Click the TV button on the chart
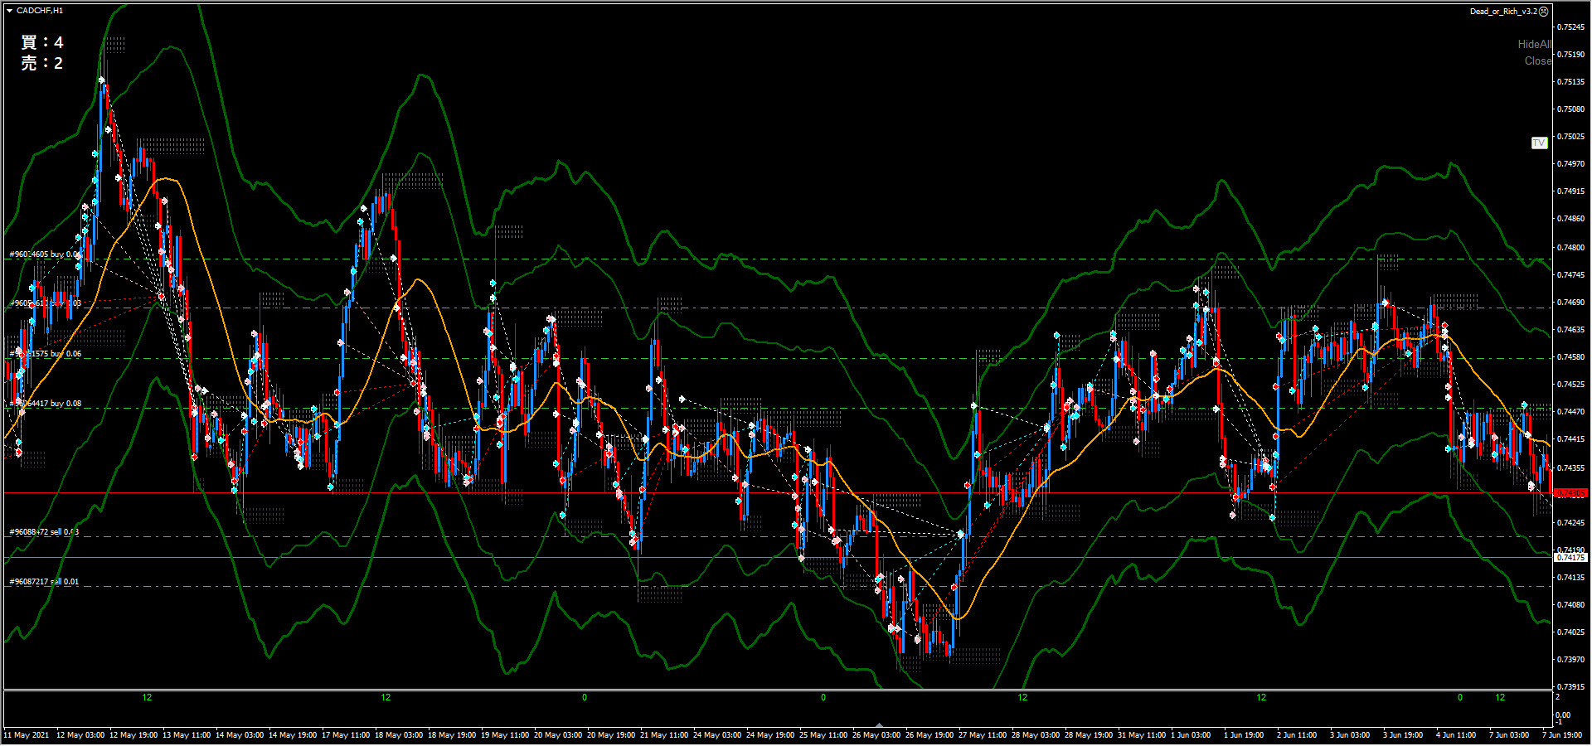 coord(1539,143)
